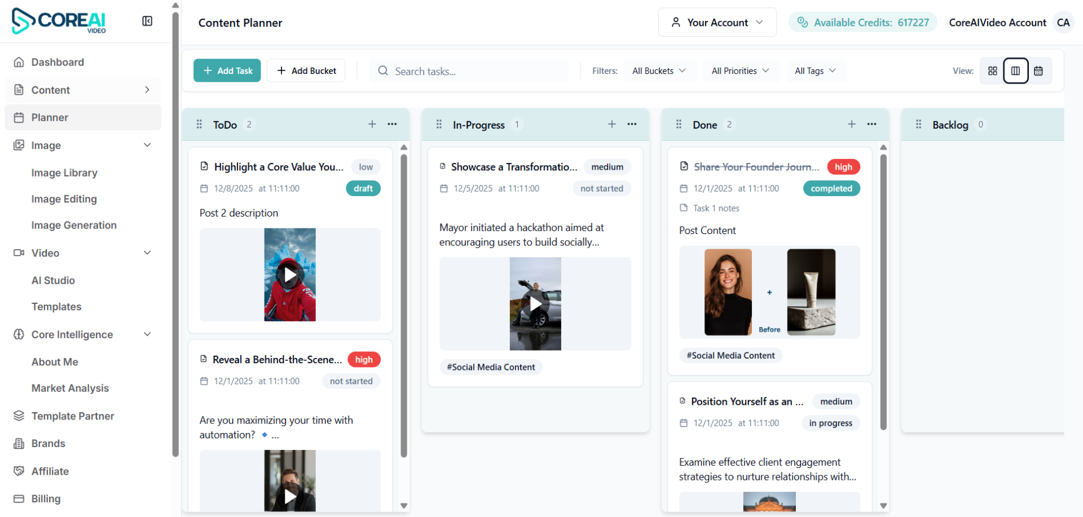Click the Backlog column drag handle
This screenshot has height=517, width=1083.
click(918, 125)
